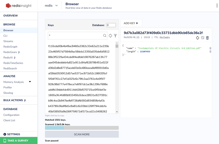Expand the ADD KEY arrow

tap(137, 23)
